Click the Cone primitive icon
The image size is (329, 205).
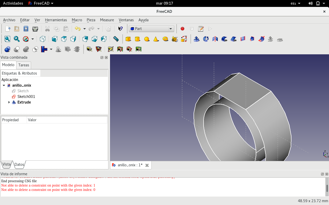[156, 39]
